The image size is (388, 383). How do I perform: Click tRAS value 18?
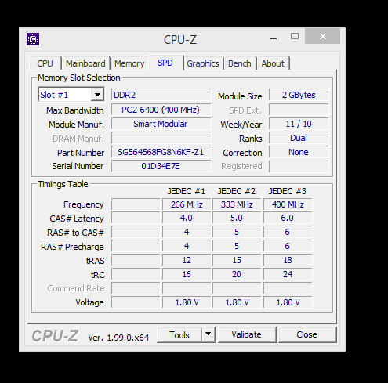pyautogui.click(x=288, y=260)
